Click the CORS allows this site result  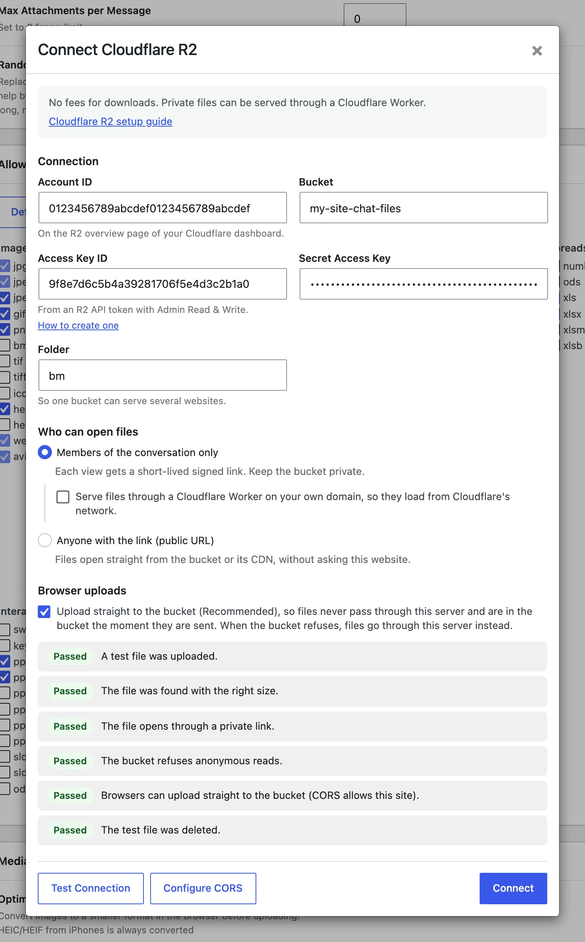point(292,796)
